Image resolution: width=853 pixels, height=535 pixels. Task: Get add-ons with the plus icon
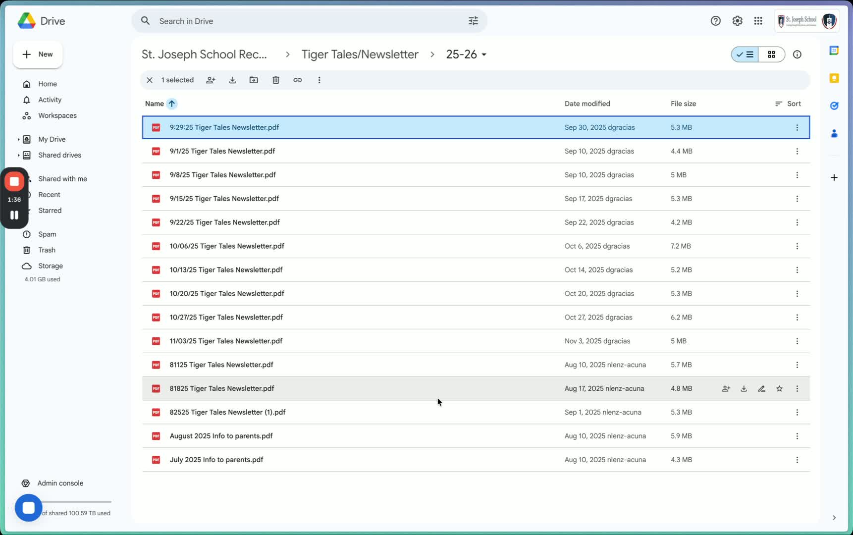[x=834, y=177]
